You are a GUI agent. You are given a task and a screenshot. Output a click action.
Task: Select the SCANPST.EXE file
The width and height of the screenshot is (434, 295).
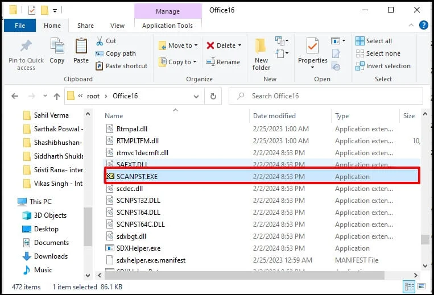(137, 177)
